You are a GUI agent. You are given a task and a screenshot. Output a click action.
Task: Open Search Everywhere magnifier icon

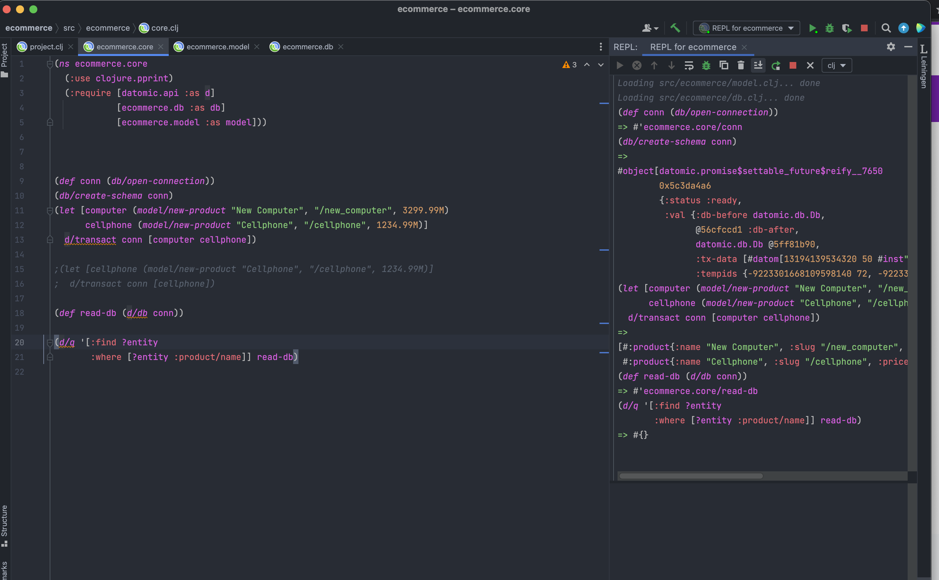886,28
